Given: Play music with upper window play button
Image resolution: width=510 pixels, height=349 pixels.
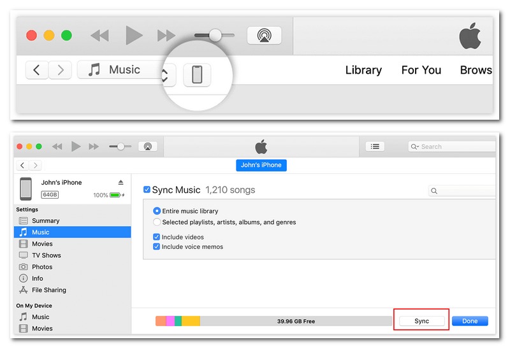Looking at the screenshot, I should tap(134, 35).
